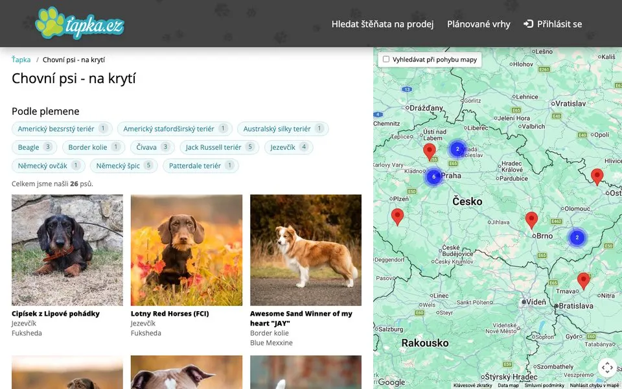Open the blue cluster marker 2 east of Brno
622x389 pixels.
tap(577, 237)
